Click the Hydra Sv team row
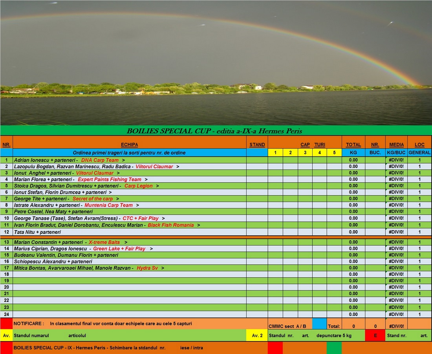The image size is (432, 354). point(149,268)
